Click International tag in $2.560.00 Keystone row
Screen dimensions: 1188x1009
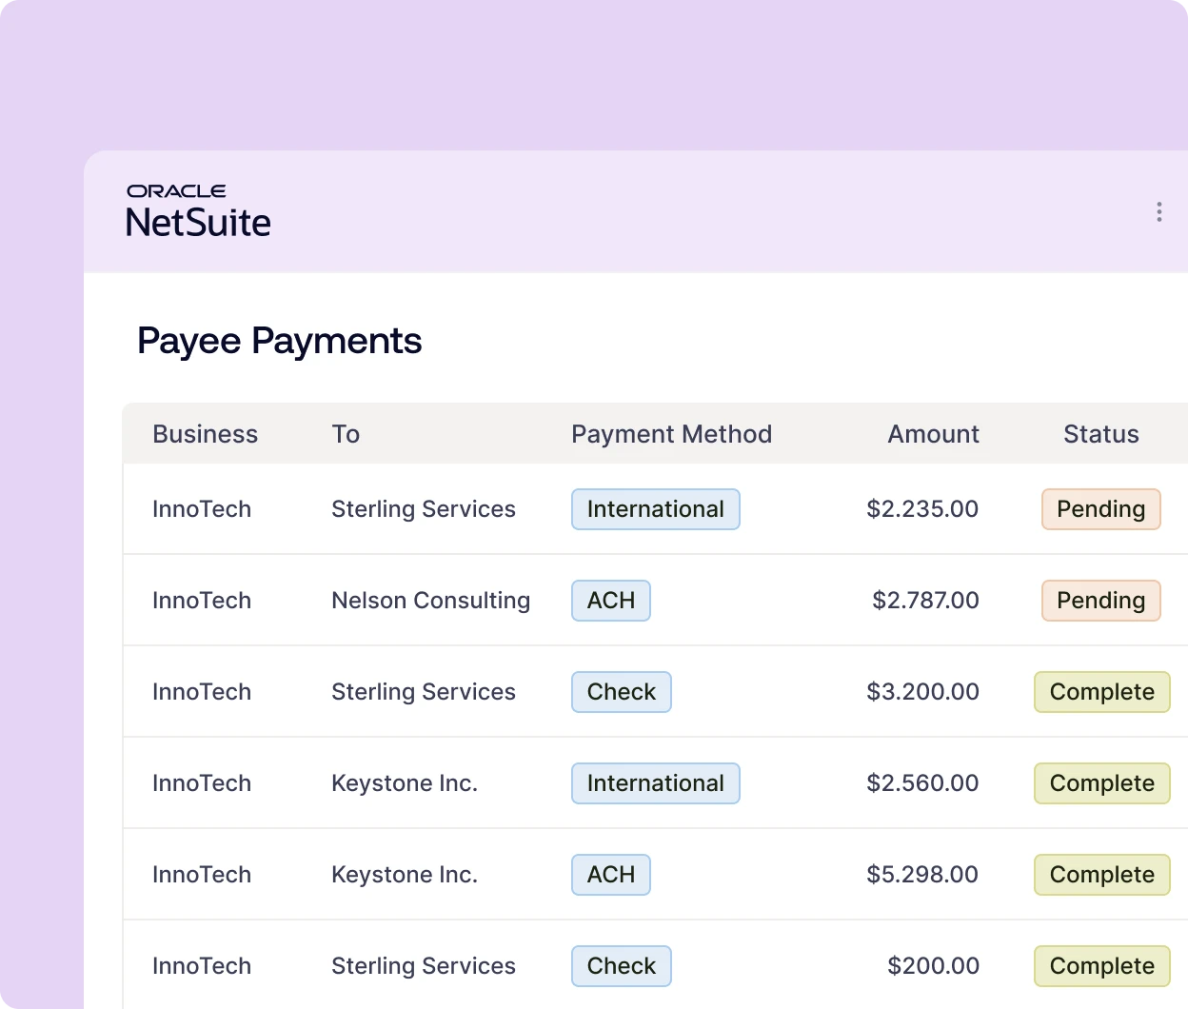[x=655, y=783]
